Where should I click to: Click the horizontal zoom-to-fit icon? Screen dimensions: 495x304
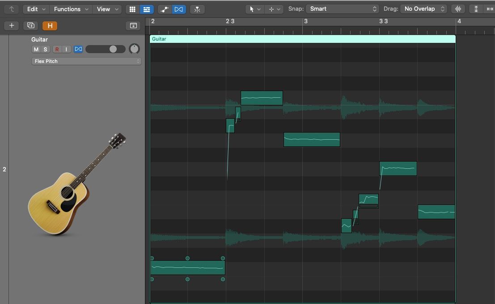tap(490, 9)
